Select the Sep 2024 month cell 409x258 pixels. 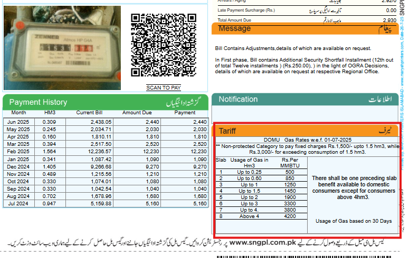click(18, 188)
